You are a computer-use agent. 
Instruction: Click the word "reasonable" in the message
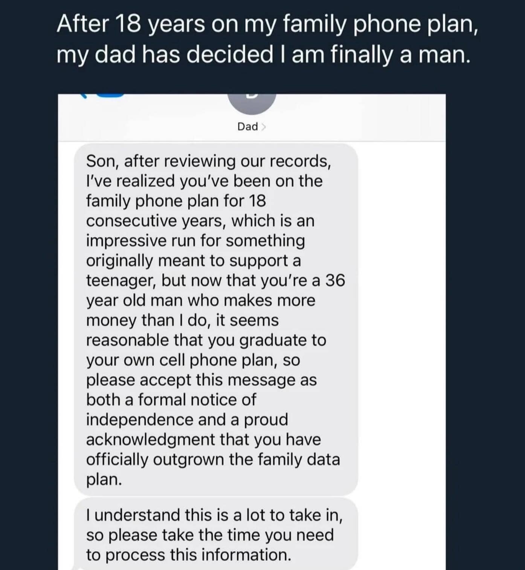point(127,340)
